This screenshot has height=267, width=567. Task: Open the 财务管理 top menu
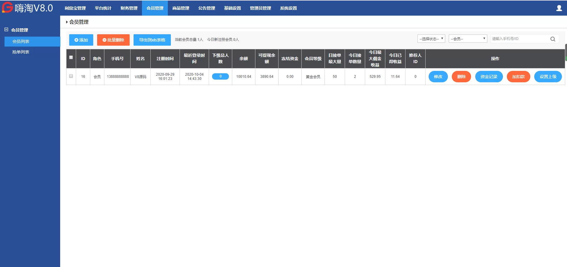[129, 8]
